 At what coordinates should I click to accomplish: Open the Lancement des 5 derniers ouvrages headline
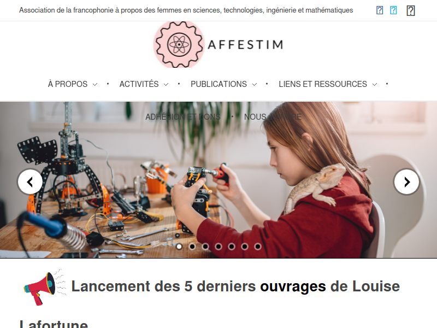pos(235,286)
